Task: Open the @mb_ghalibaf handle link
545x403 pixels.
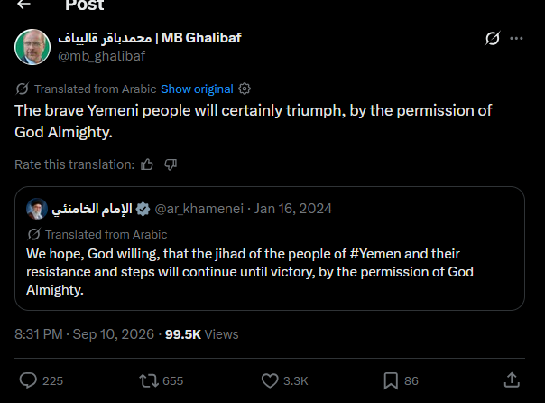Action: coord(101,56)
